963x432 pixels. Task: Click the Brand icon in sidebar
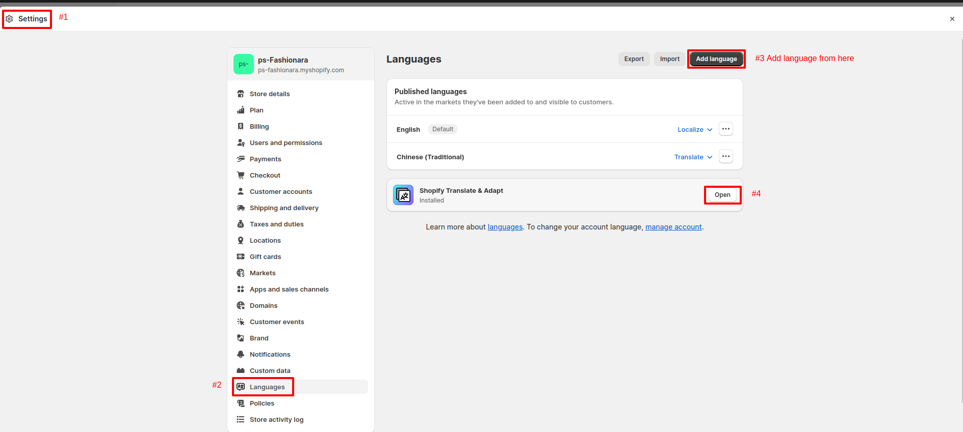coord(241,338)
